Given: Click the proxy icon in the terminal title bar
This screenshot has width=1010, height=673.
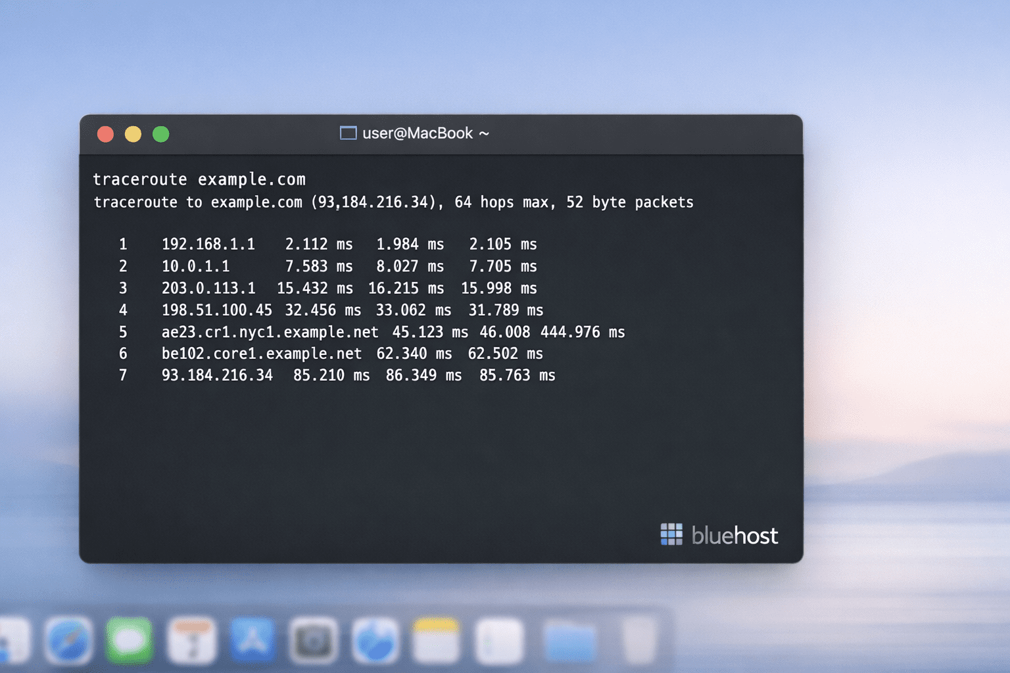Looking at the screenshot, I should 348,133.
